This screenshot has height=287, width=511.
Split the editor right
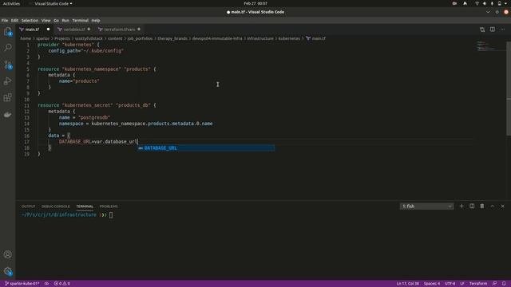pos(492,29)
